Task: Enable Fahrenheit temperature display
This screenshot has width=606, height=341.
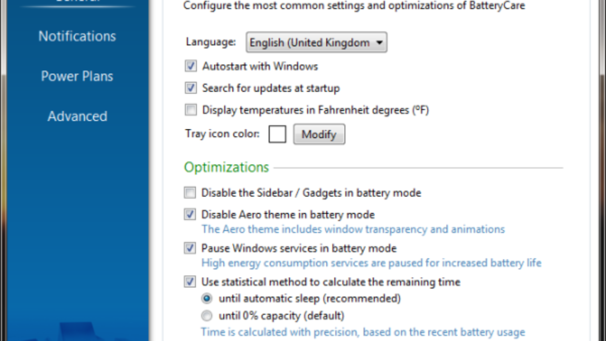Action: [x=191, y=110]
